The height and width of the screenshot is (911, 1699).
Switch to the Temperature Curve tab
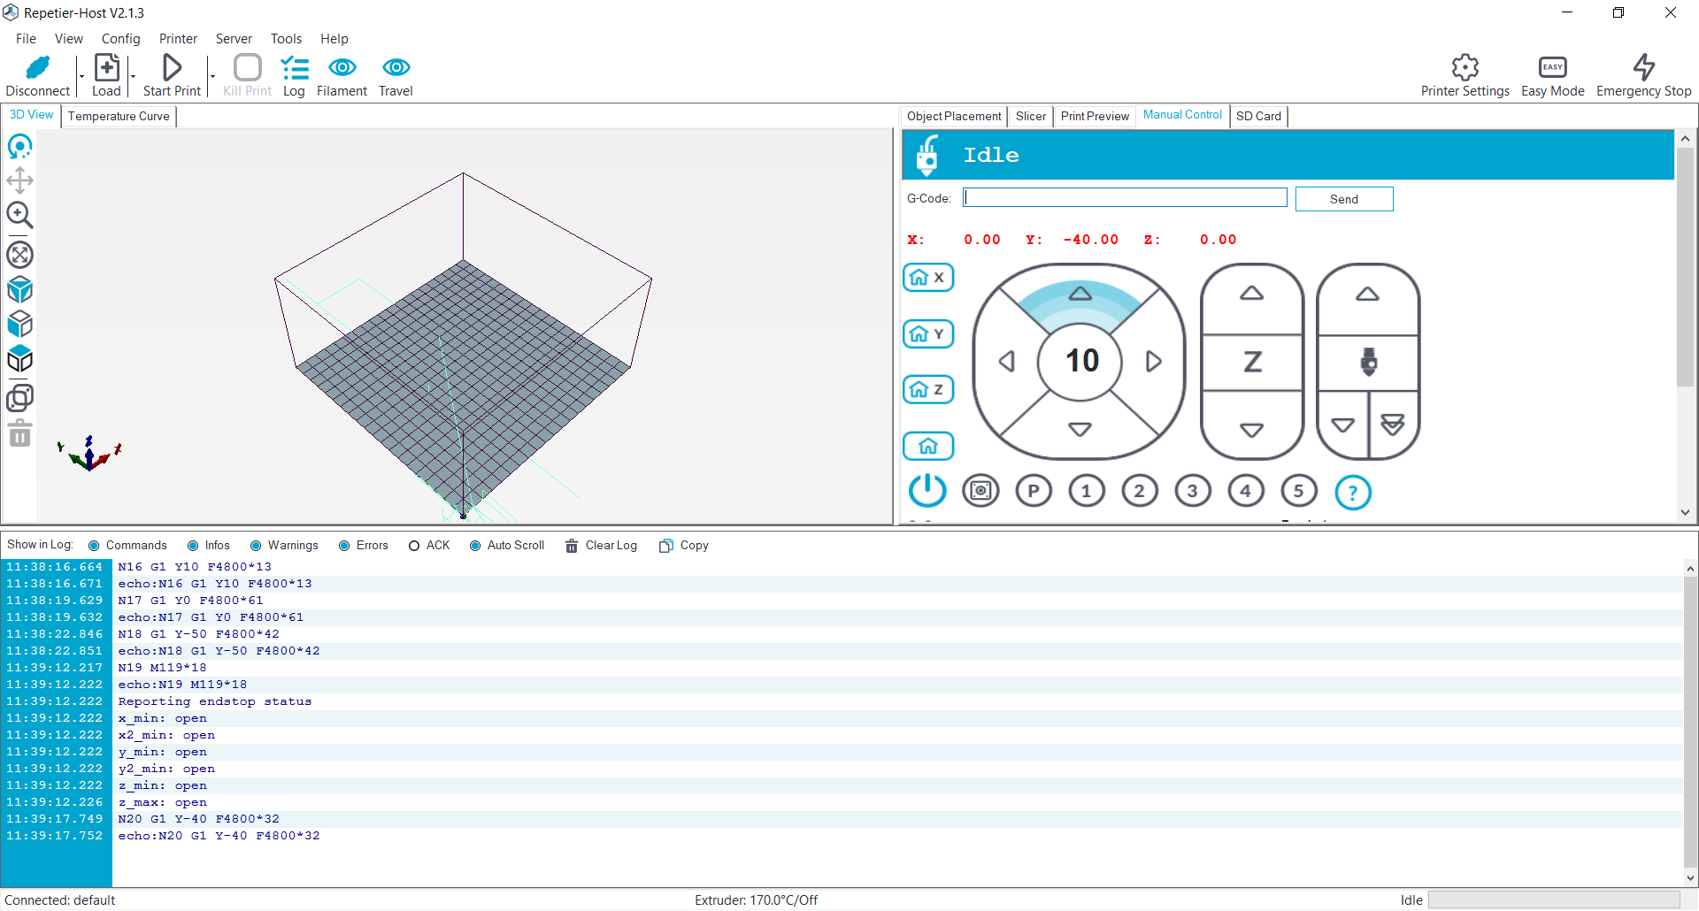pos(118,116)
